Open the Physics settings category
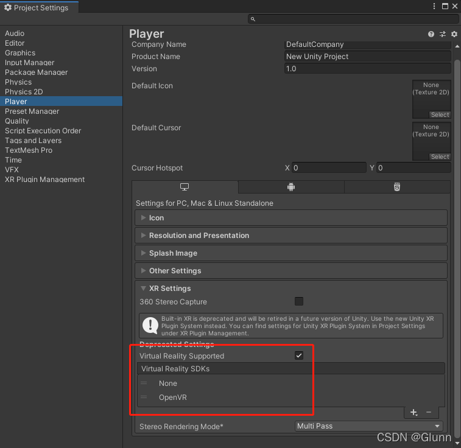 click(61, 82)
